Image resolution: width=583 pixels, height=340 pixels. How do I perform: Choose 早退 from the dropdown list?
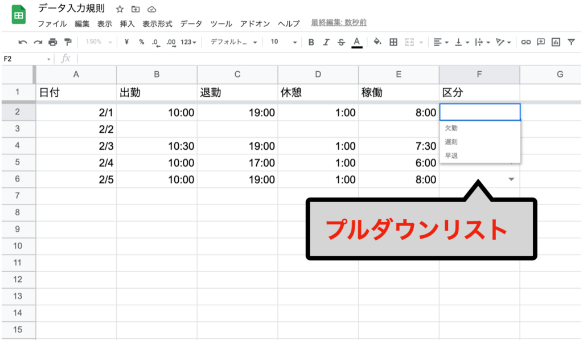click(479, 155)
